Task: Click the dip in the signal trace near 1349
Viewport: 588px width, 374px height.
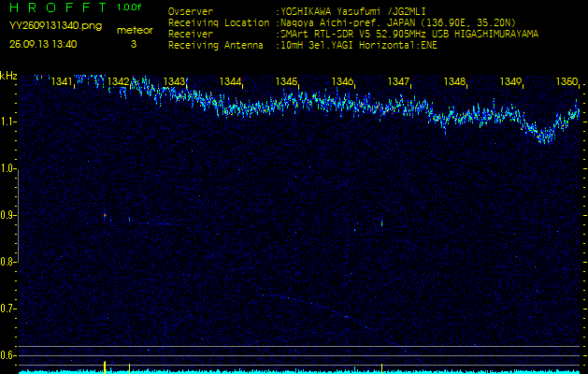Action: tap(546, 137)
